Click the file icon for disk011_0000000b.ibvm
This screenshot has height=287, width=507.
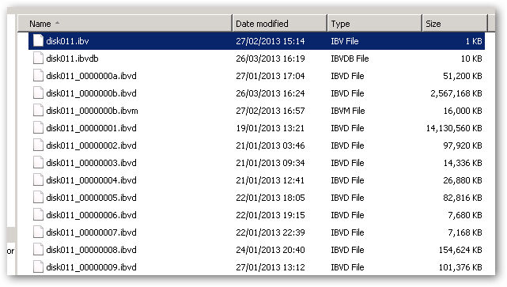pyautogui.click(x=38, y=111)
